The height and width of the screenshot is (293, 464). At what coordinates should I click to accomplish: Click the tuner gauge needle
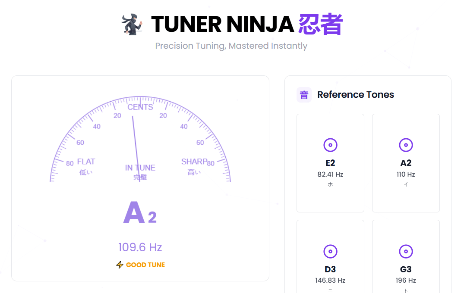[136, 149]
